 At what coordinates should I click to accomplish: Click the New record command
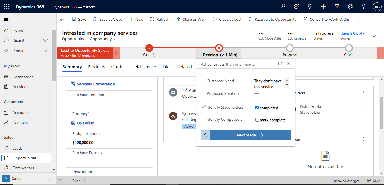click(x=136, y=19)
